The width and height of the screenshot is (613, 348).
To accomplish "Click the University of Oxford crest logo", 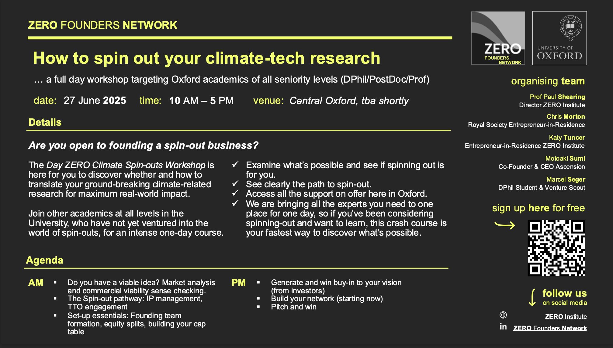I will tap(559, 38).
